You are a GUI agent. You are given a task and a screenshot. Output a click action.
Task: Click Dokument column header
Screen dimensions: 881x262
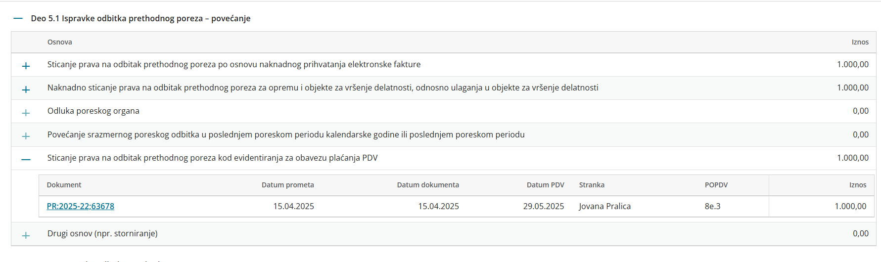coord(64,185)
